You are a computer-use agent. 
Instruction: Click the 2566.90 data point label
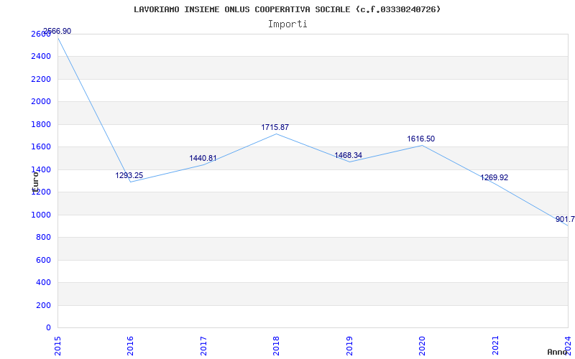tap(57, 32)
